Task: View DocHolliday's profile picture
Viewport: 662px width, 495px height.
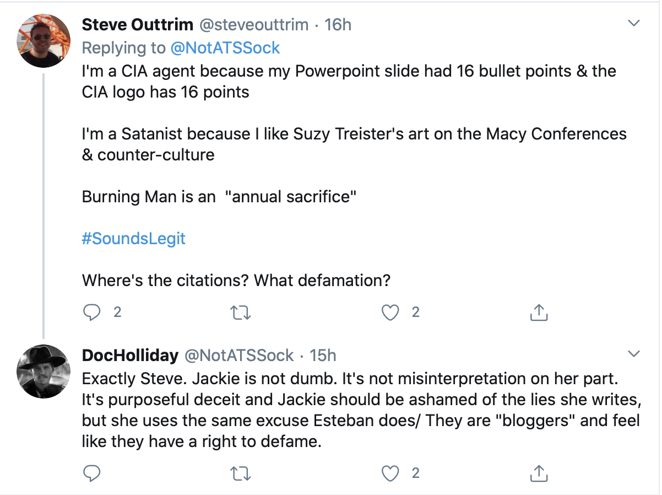Action: 44,371
